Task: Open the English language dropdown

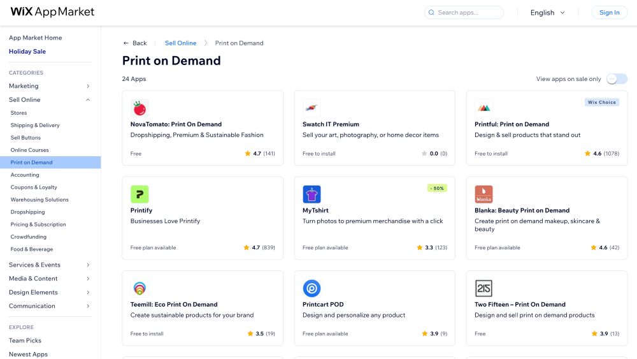Action: click(x=548, y=13)
